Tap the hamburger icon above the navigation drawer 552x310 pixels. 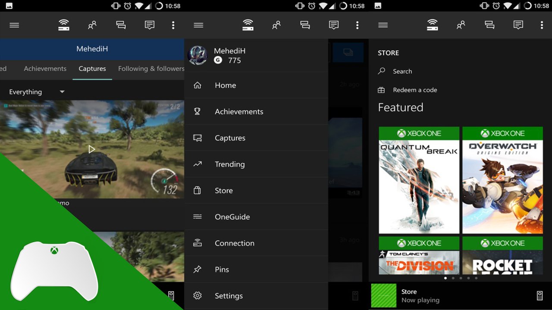pos(198,25)
